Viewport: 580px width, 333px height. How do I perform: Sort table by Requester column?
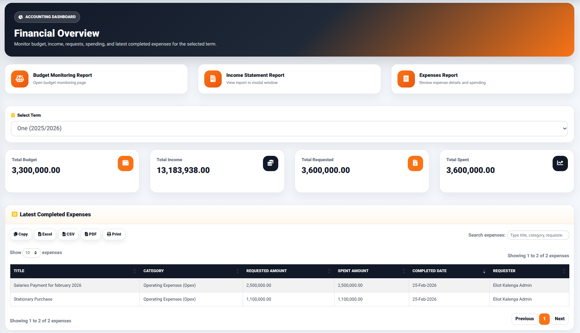point(529,271)
